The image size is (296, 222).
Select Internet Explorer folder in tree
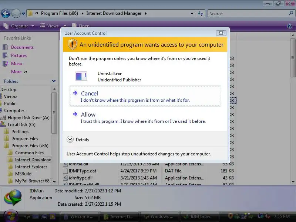[31, 167]
